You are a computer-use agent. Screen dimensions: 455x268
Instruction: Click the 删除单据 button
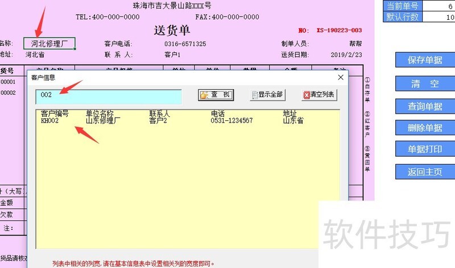point(425,128)
